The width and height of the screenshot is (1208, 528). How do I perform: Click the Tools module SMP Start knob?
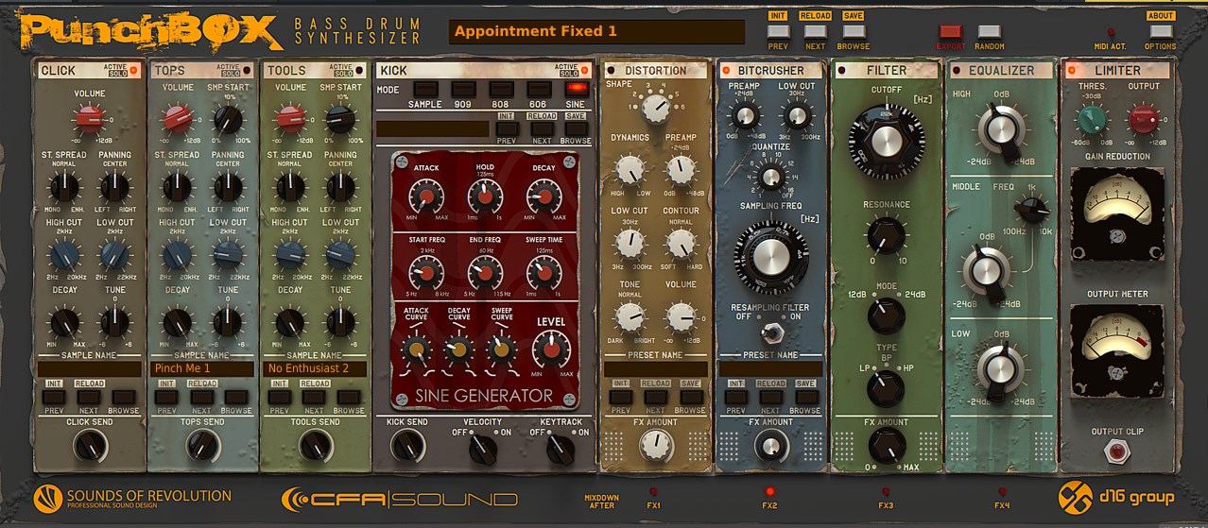pos(339,119)
